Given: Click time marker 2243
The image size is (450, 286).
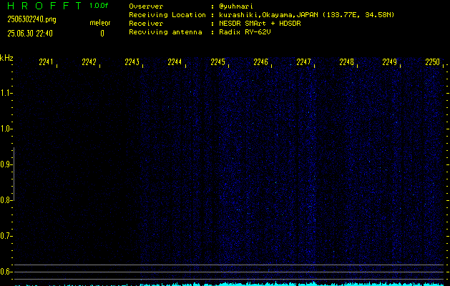Looking at the screenshot, I should 132,62.
